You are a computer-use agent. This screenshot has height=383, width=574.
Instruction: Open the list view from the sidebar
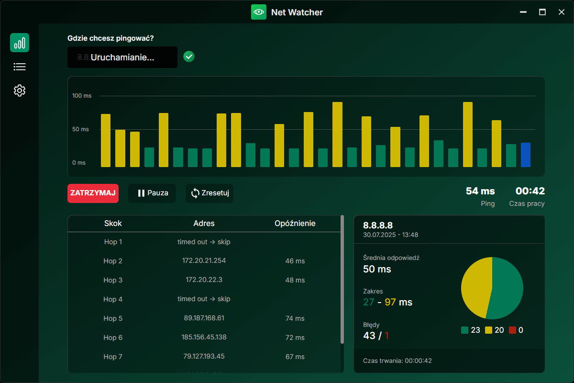pos(20,67)
